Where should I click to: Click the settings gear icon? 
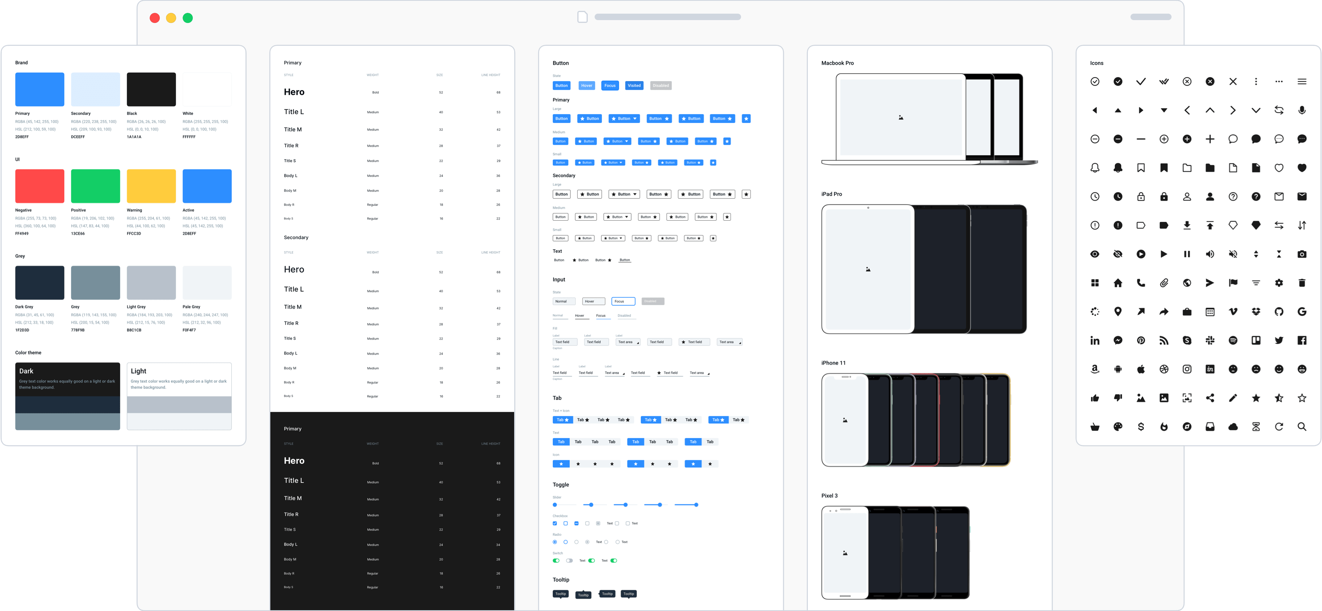click(1279, 283)
